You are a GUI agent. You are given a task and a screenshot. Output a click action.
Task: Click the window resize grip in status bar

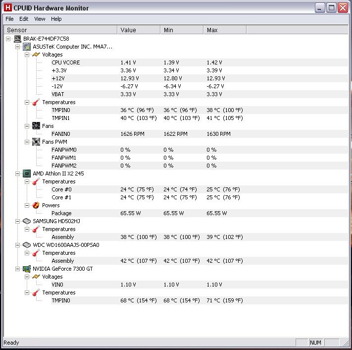[x=345, y=343]
